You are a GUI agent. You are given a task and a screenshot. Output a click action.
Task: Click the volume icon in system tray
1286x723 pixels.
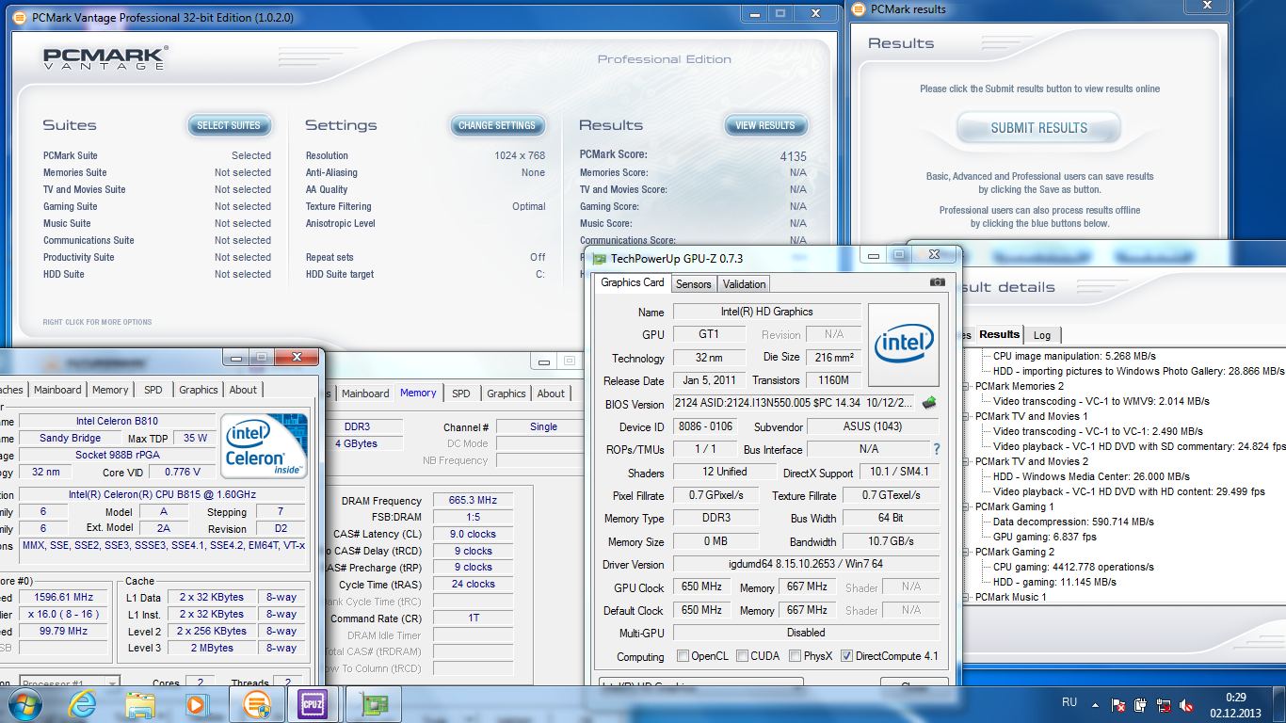pyautogui.click(x=1188, y=704)
